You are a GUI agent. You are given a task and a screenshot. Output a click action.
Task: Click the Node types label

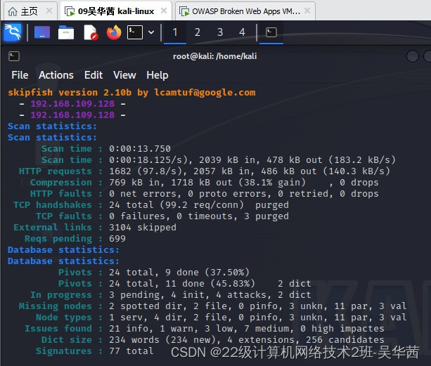coord(64,318)
